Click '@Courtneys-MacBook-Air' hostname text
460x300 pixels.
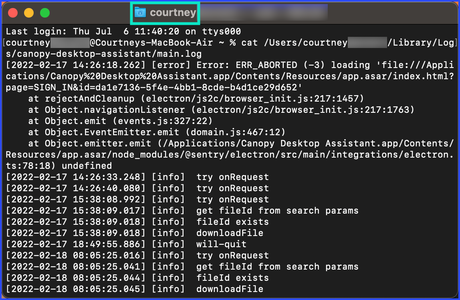pos(151,43)
